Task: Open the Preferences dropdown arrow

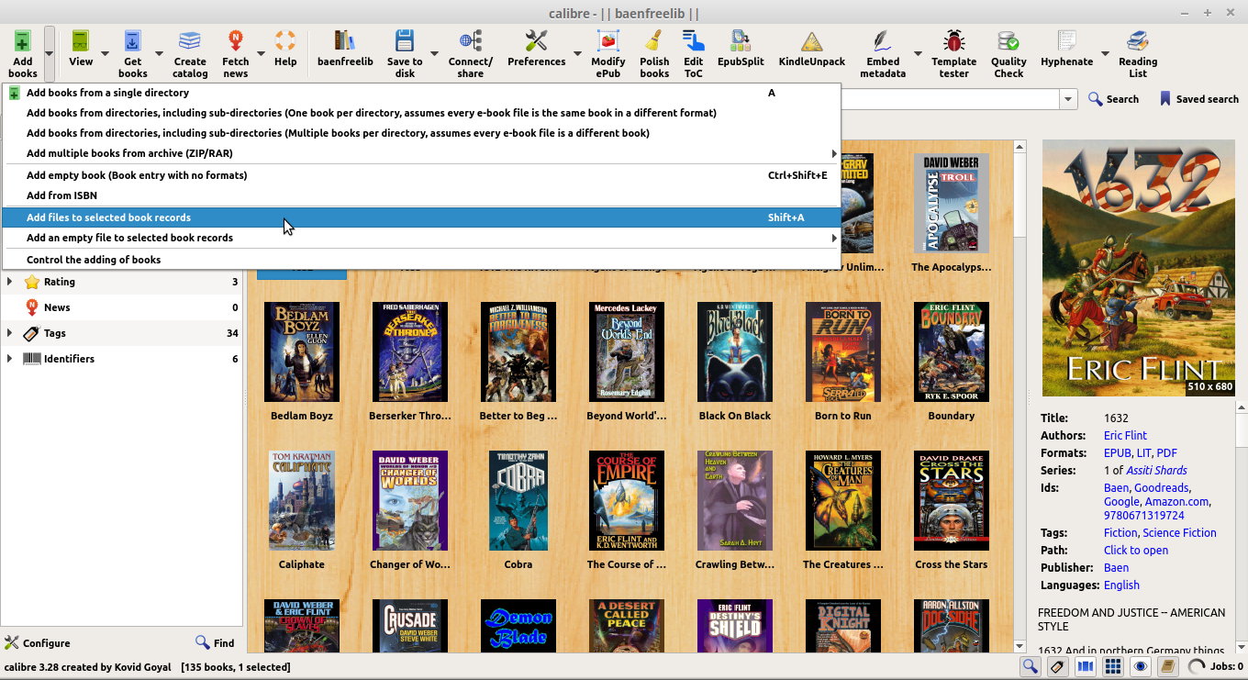Action: pos(577,53)
